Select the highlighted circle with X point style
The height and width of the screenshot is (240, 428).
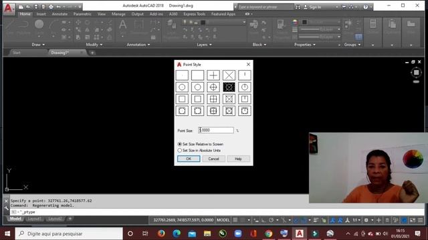point(229,87)
